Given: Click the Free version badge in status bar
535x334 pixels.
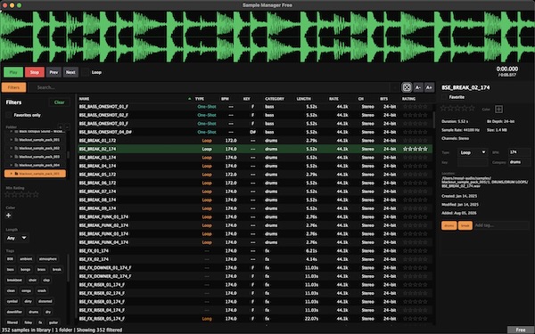Looking at the screenshot, I should click(521, 330).
